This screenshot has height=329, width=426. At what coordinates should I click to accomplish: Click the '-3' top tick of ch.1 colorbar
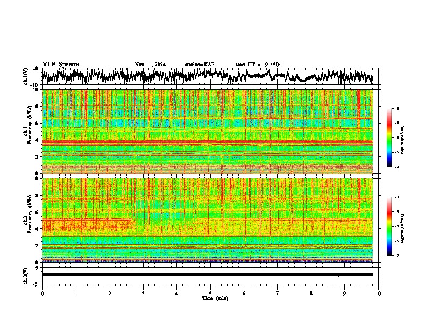[x=396, y=109]
